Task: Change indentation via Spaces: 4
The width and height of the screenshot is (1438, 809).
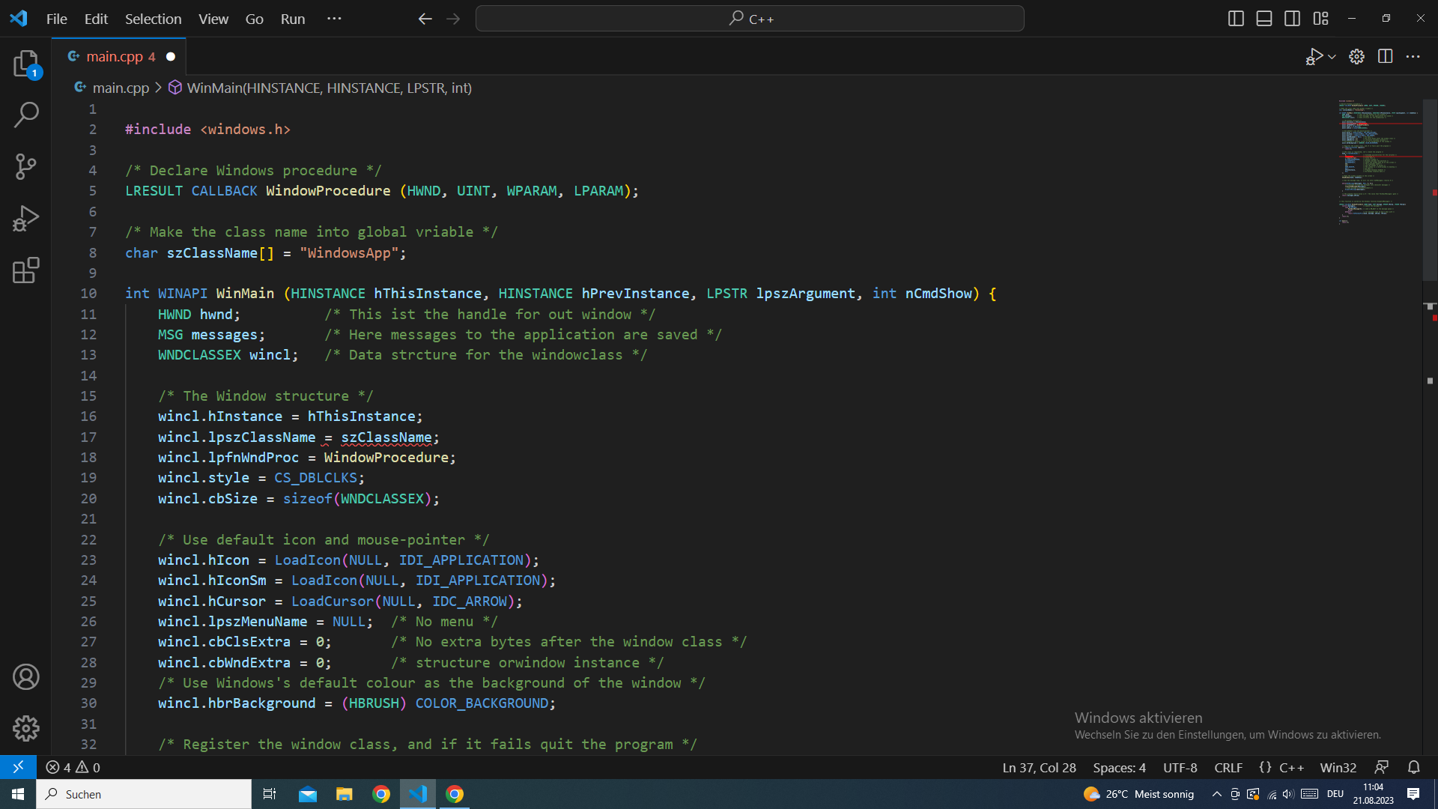Action: (x=1119, y=767)
